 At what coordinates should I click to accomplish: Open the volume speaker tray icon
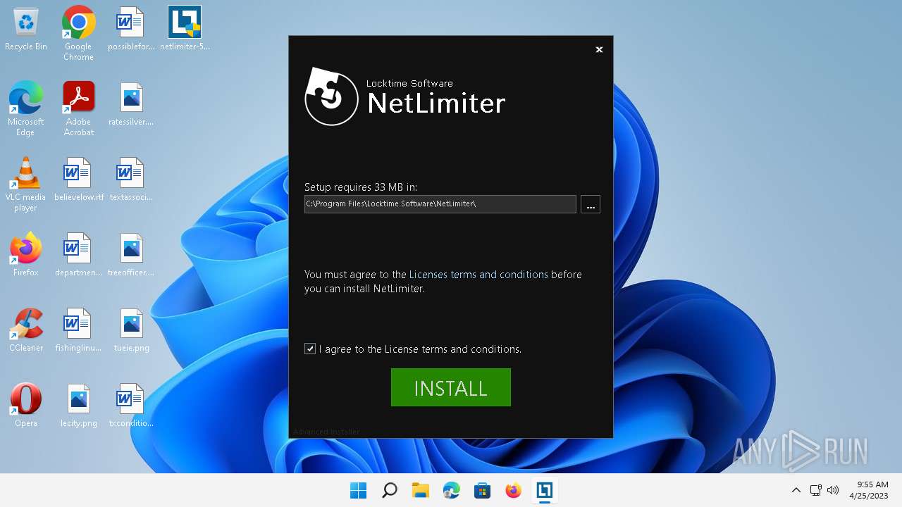[833, 490]
